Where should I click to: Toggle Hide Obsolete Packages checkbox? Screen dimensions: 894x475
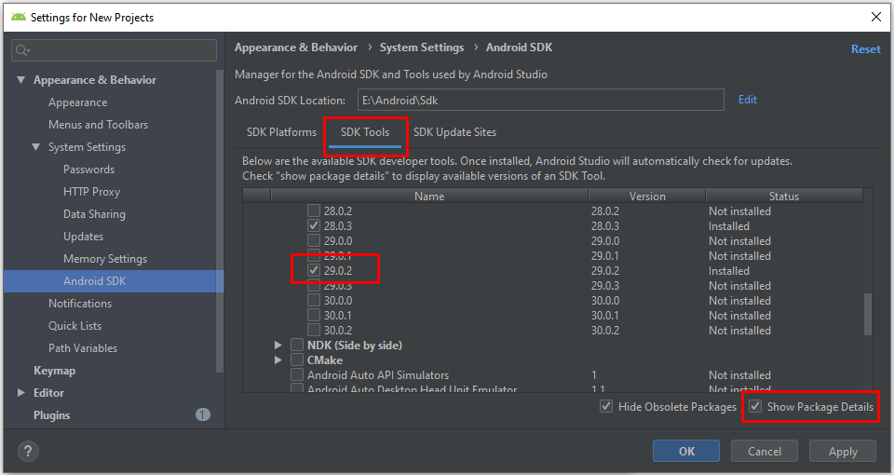pos(606,407)
